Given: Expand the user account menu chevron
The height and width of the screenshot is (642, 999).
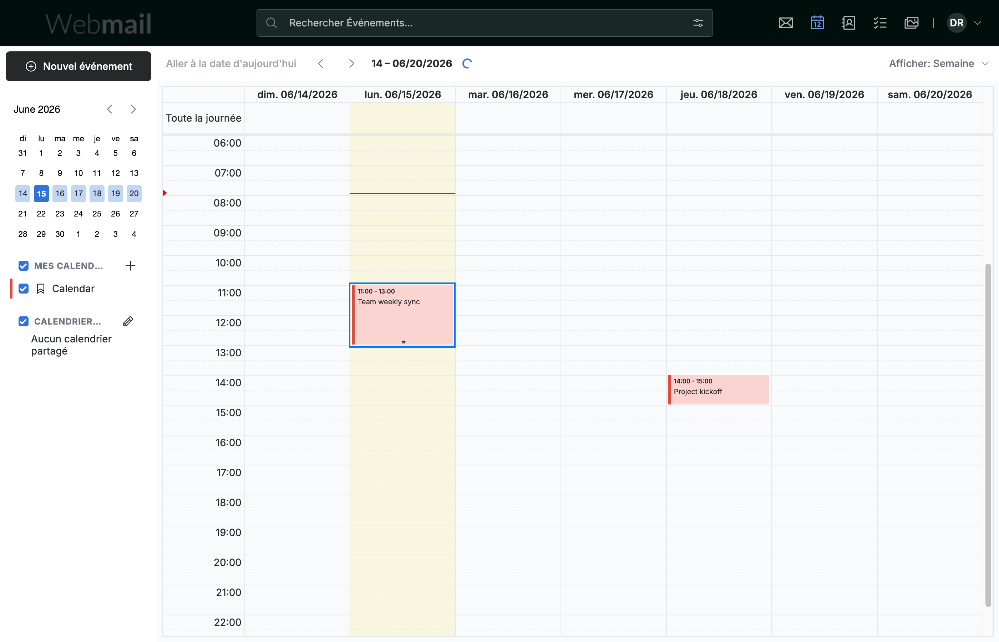Looking at the screenshot, I should click(x=977, y=23).
